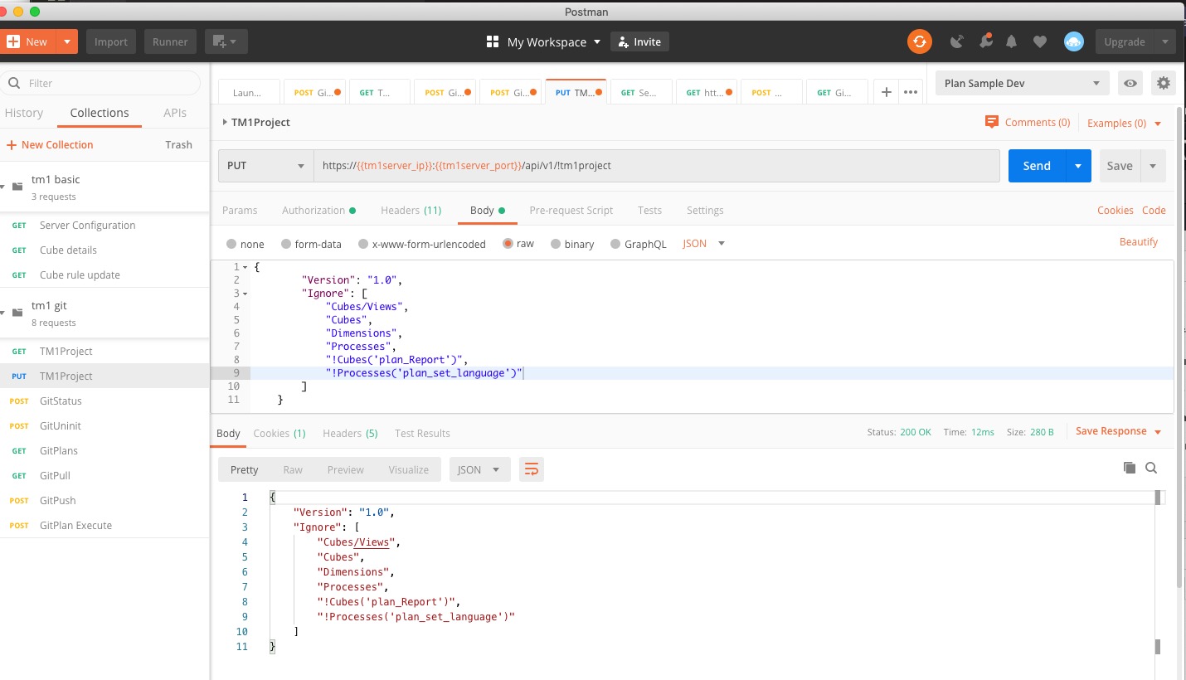Screen dimensions: 1186x680
Task: Open the Authorization tab
Action: coord(318,210)
